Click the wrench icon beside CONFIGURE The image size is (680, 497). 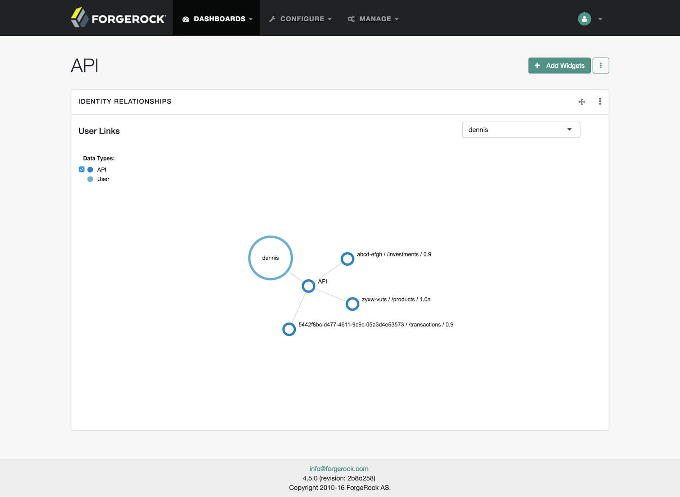[x=272, y=19]
